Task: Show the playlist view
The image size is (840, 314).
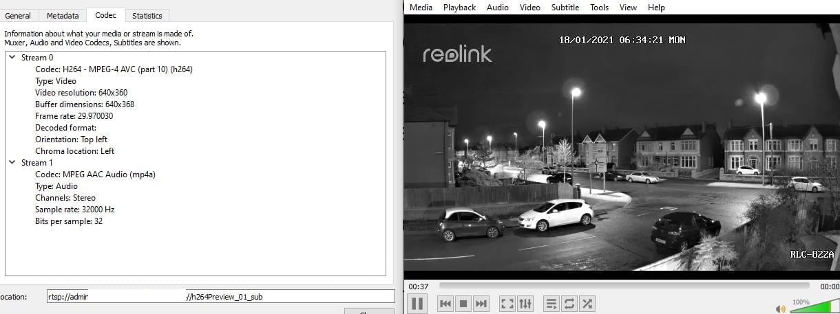Action: point(551,303)
